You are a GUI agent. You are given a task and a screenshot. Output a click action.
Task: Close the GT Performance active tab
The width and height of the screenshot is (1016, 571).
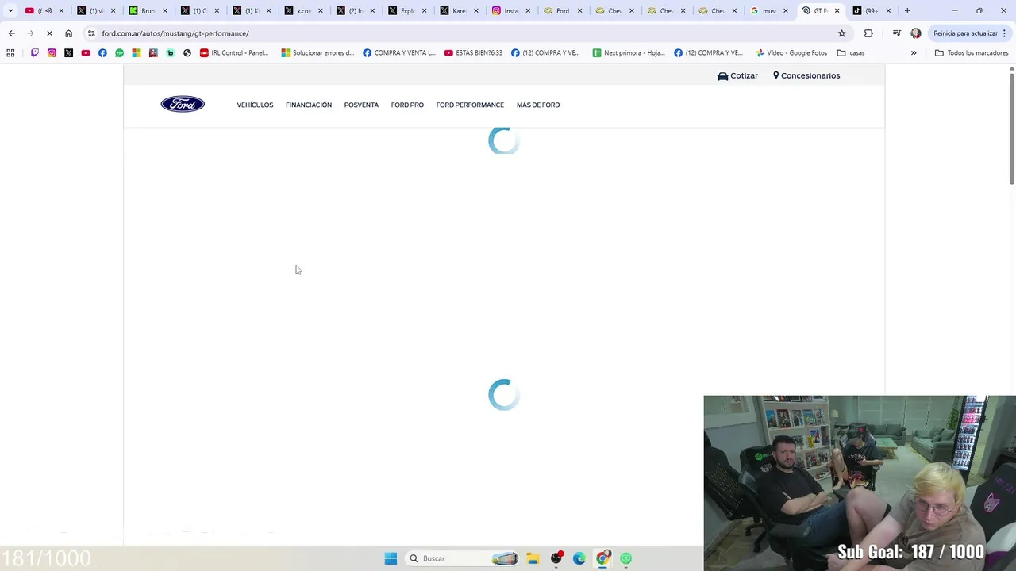tap(837, 11)
